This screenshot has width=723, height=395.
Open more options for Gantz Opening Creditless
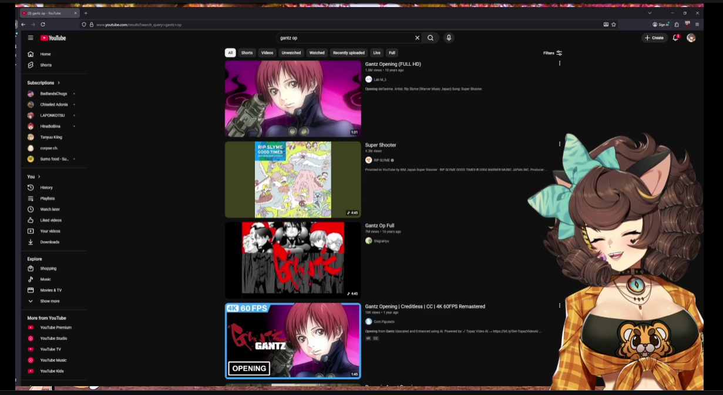[x=559, y=306]
